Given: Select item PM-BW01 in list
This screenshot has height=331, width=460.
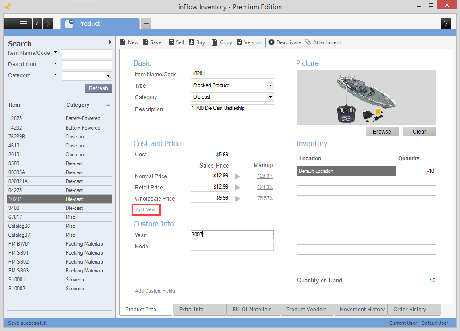Looking at the screenshot, I should point(59,244).
